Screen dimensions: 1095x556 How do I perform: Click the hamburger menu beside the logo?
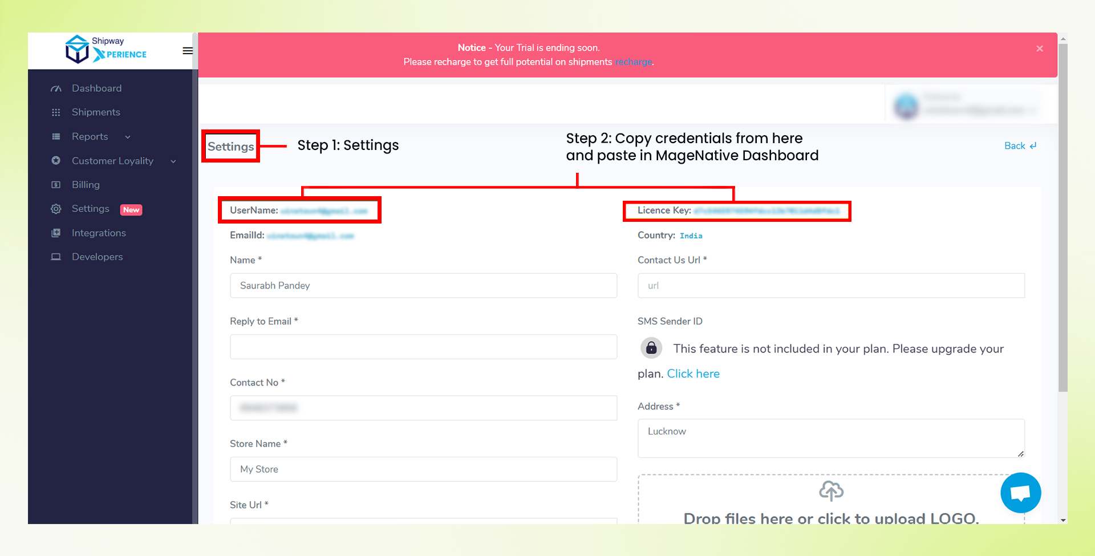pos(187,50)
